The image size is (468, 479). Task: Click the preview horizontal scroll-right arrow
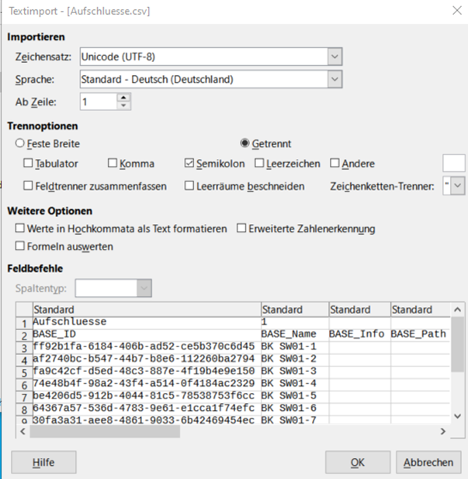tap(442, 432)
